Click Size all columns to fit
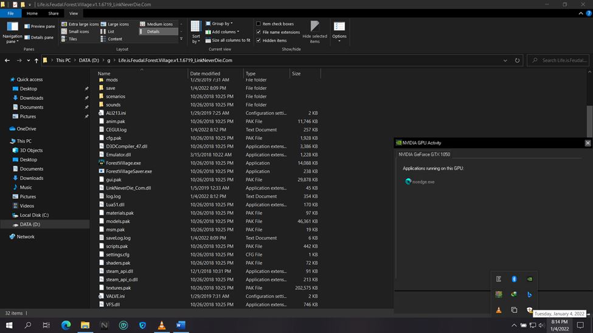Image resolution: width=593 pixels, height=333 pixels. (x=227, y=40)
